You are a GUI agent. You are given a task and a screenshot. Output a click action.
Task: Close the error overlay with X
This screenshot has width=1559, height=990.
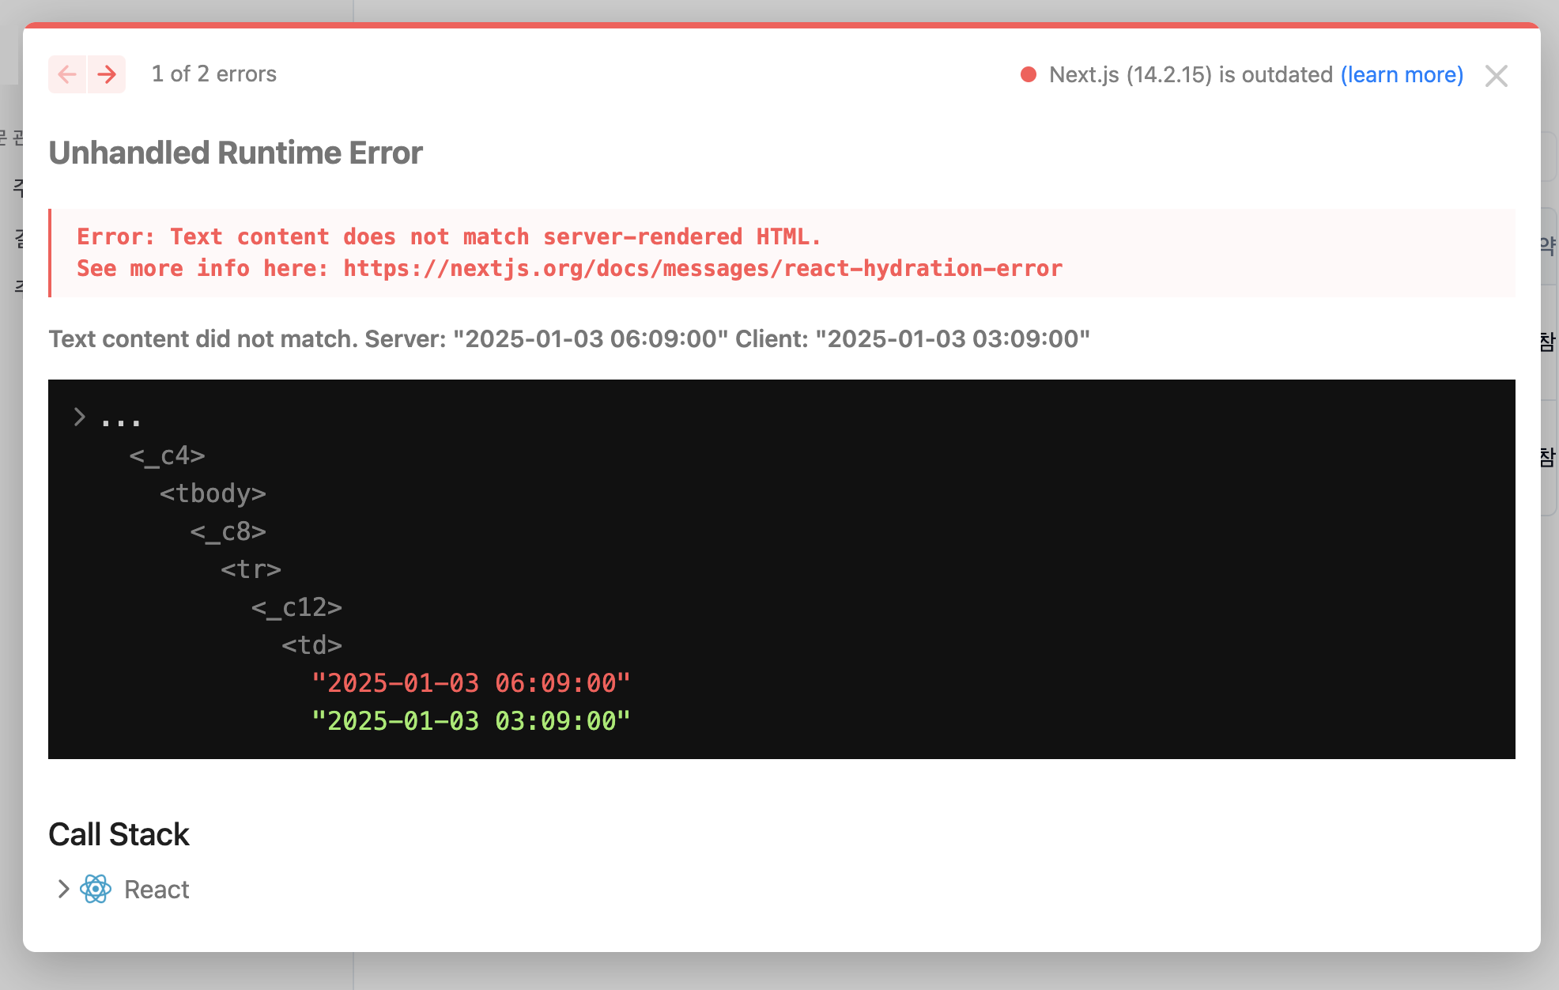point(1496,76)
